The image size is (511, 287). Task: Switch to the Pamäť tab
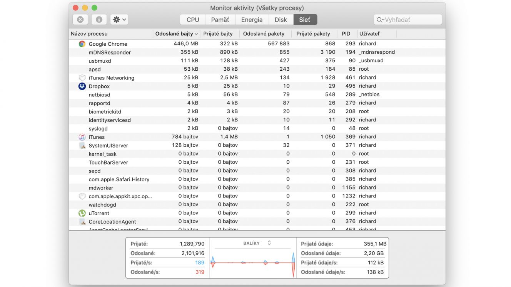220,20
